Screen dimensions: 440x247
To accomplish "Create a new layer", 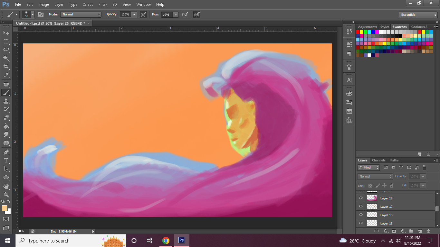I will point(420,231).
